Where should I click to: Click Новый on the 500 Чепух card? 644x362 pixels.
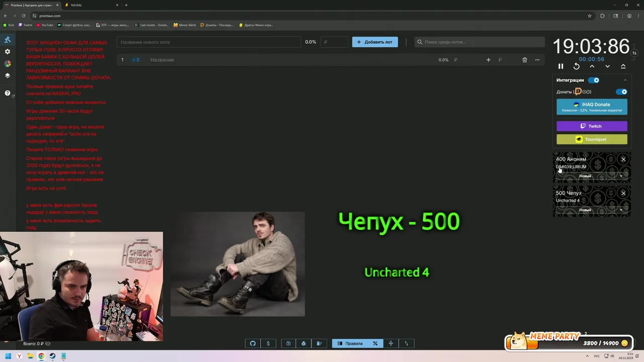[x=585, y=210]
